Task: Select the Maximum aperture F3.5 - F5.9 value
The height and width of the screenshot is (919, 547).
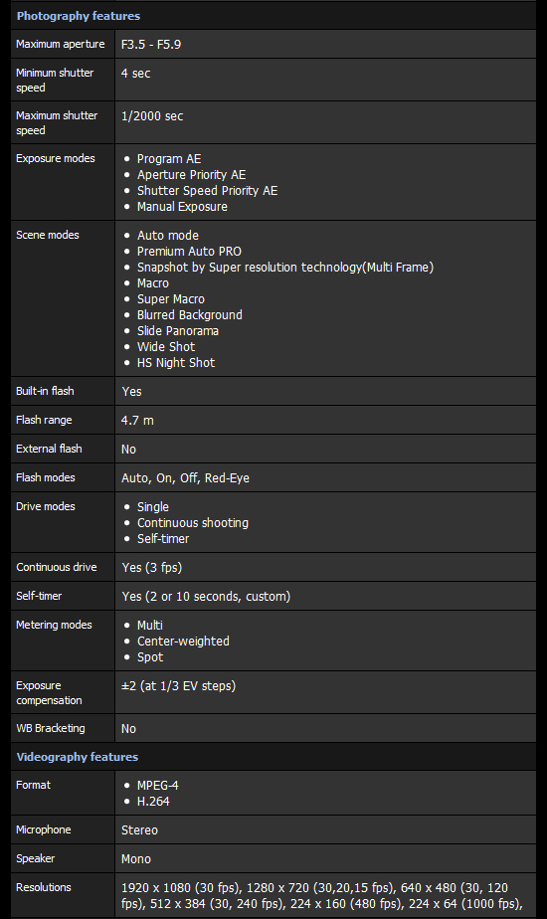Action: coord(151,45)
